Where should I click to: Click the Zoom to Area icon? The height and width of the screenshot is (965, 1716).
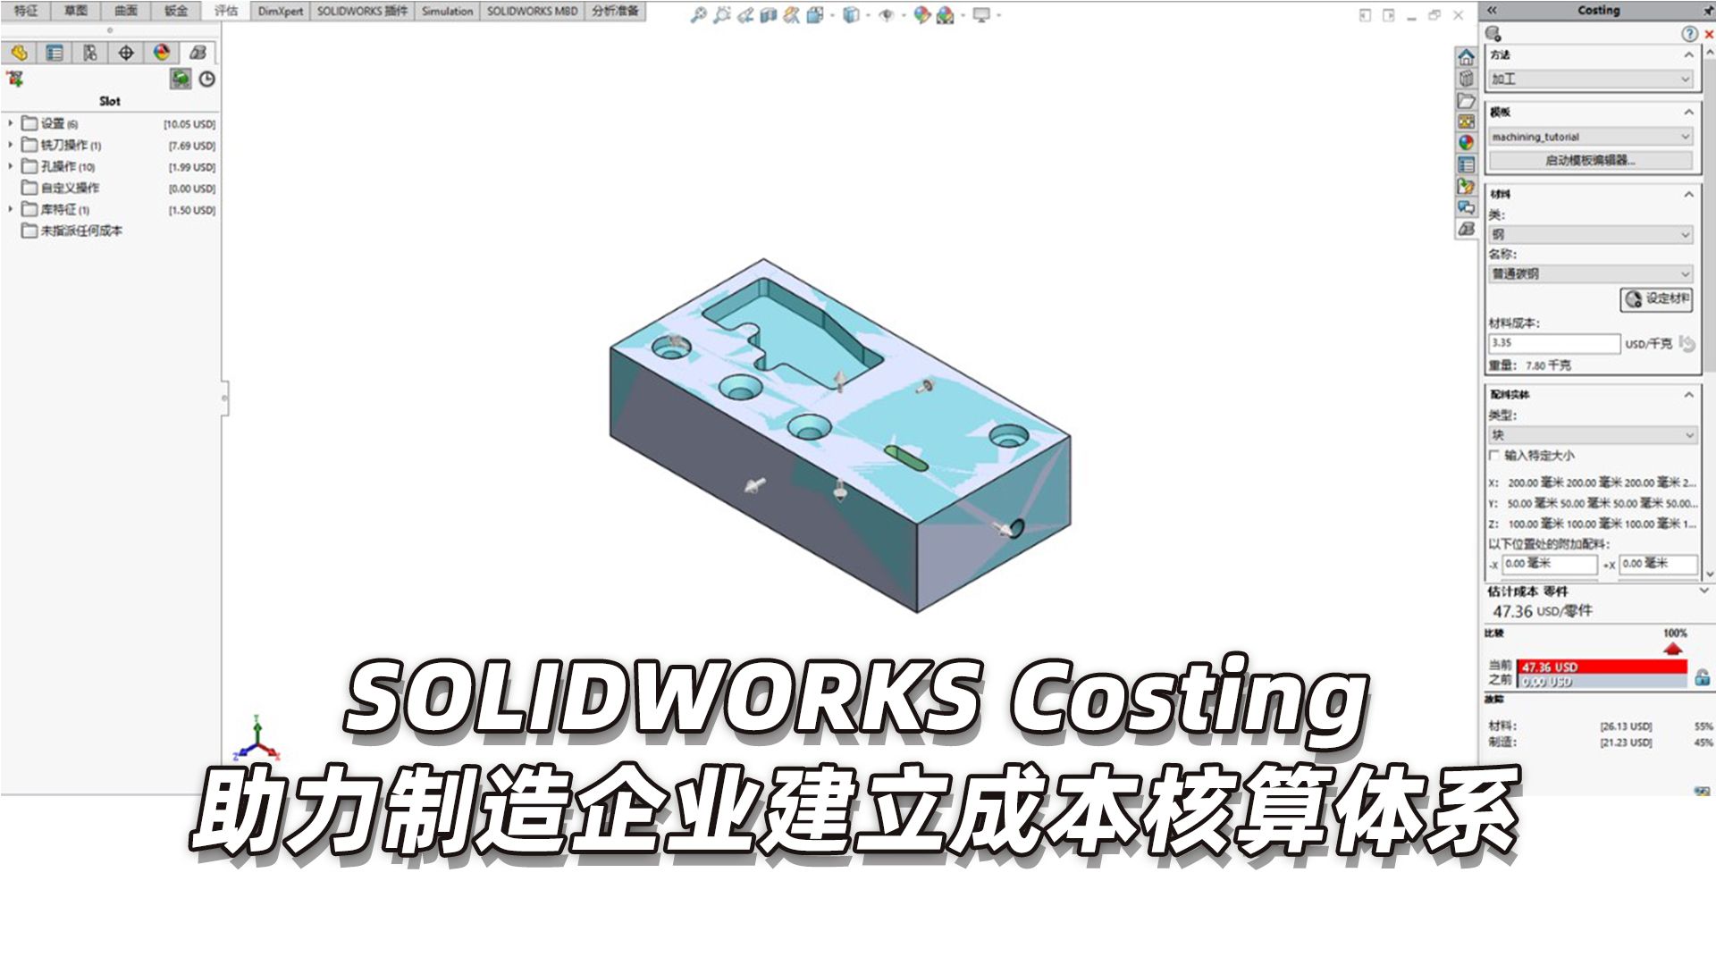pos(722,14)
